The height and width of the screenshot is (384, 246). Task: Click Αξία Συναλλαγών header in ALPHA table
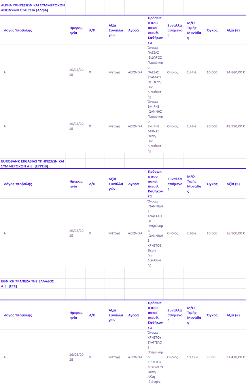tap(116, 30)
